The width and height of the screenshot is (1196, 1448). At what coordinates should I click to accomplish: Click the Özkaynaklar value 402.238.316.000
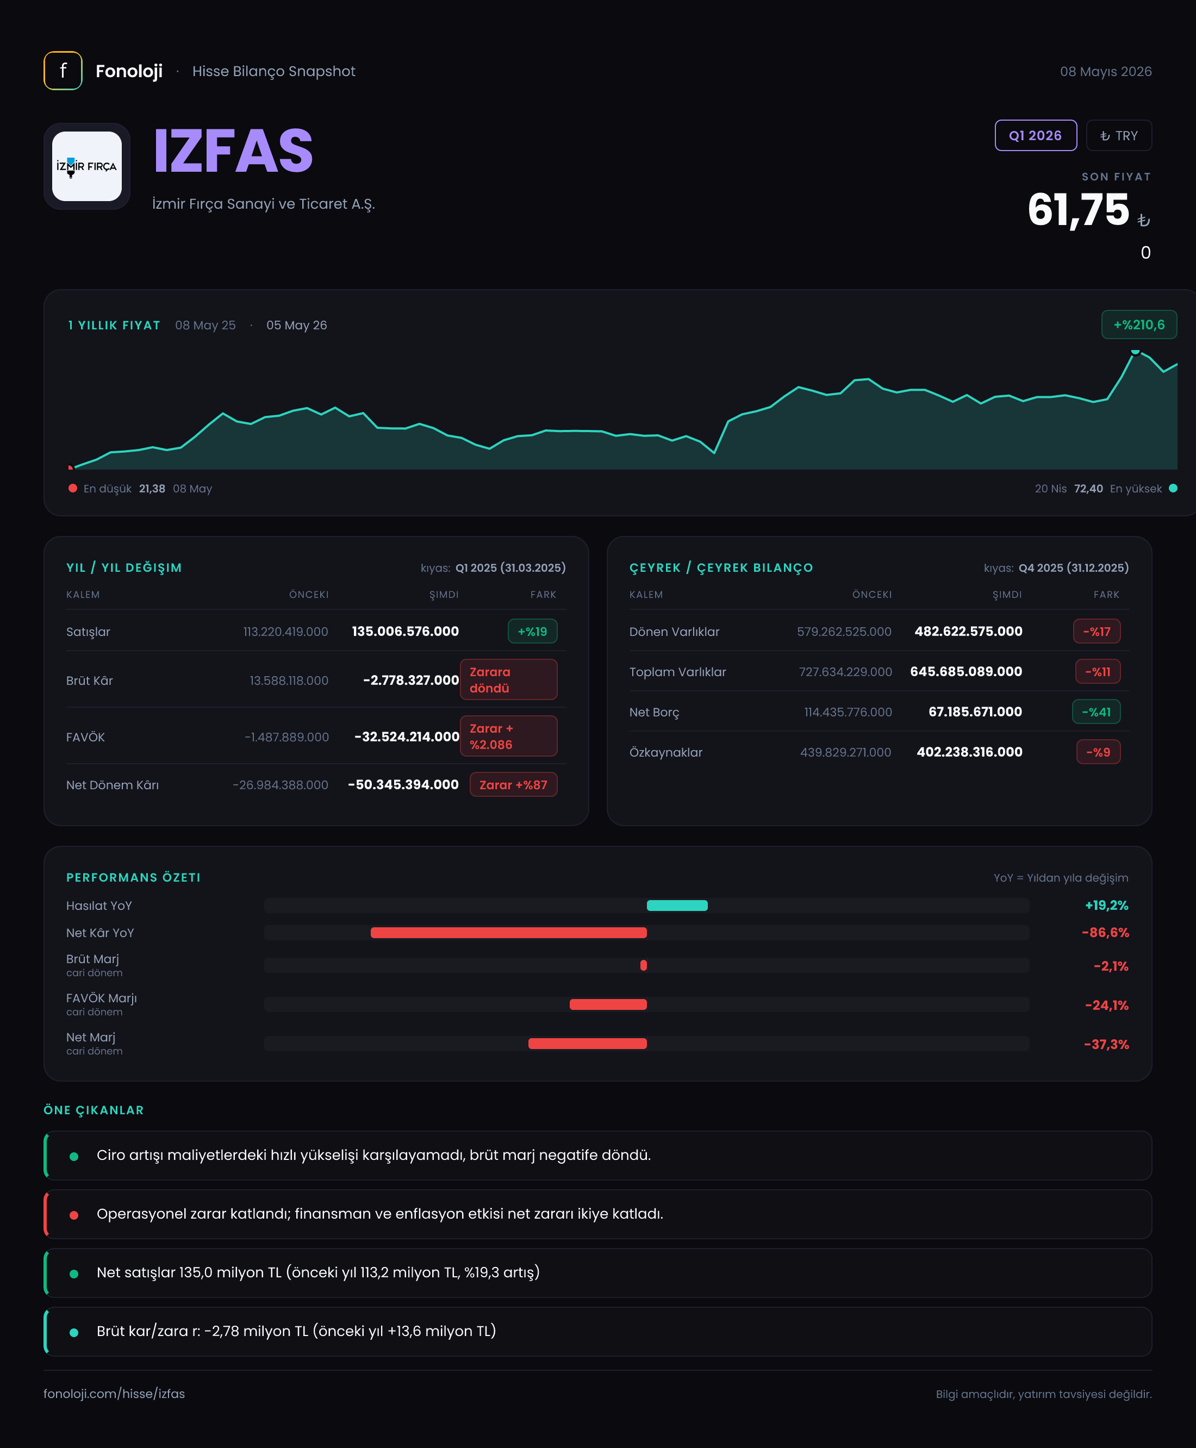click(969, 752)
